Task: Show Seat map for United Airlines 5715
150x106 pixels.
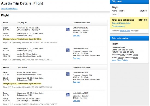Action: [x=76, y=101]
